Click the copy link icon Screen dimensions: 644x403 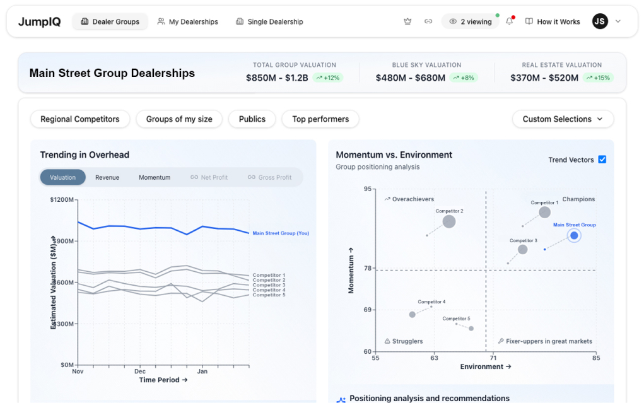[428, 21]
